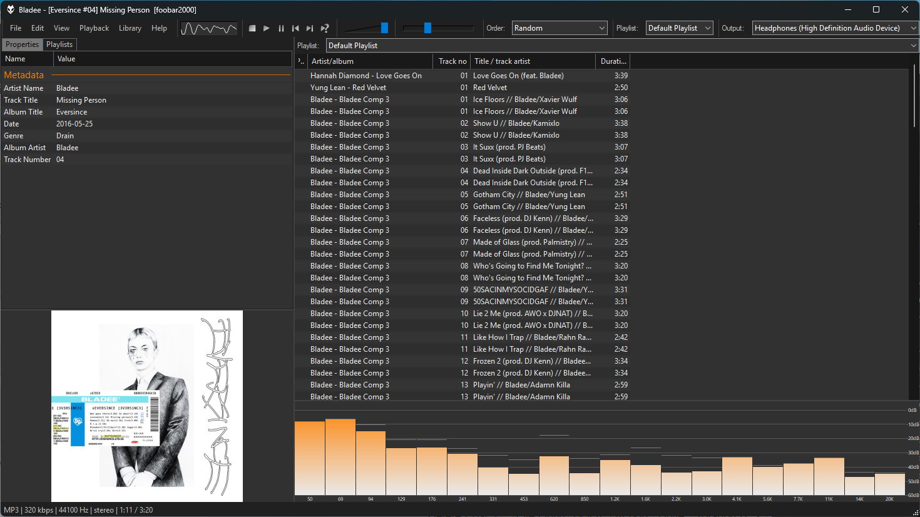This screenshot has height=517, width=920.
Task: Click the volume slider handle
Action: point(384,28)
